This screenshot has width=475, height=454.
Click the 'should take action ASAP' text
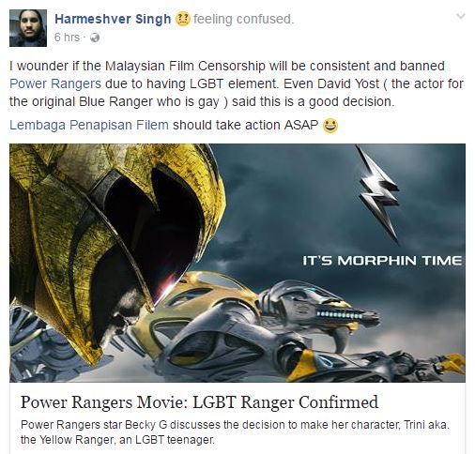point(246,125)
